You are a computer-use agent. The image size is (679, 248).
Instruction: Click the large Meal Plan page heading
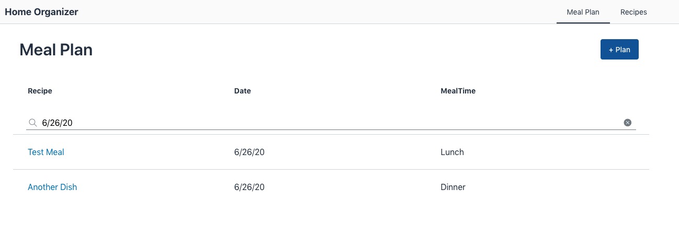pos(56,50)
